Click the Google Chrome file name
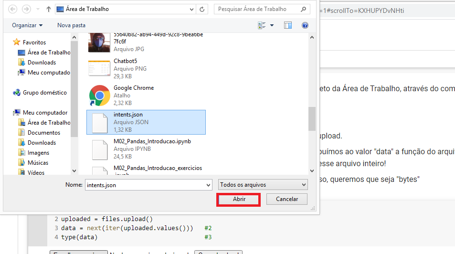This screenshot has width=455, height=254. pos(134,88)
